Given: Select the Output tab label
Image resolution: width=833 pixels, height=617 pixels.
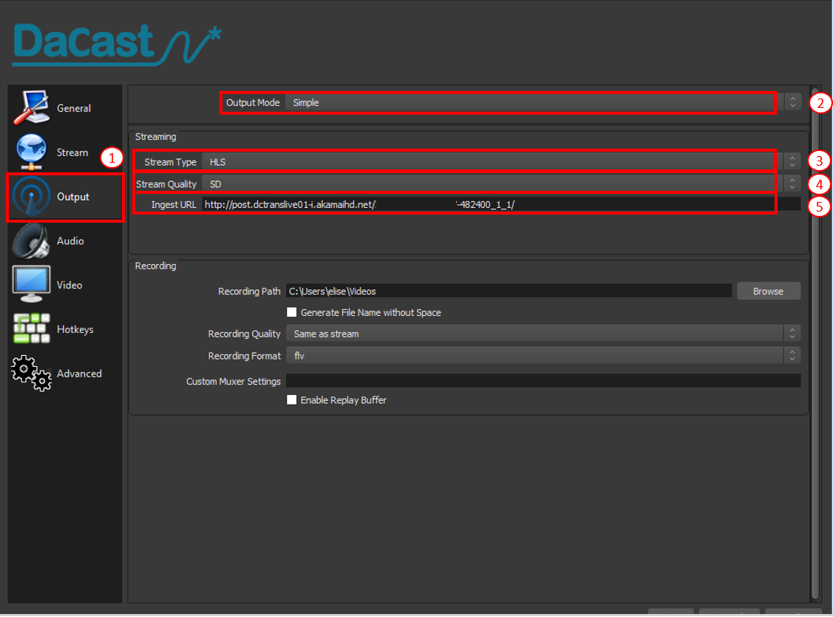Looking at the screenshot, I should coord(72,197).
